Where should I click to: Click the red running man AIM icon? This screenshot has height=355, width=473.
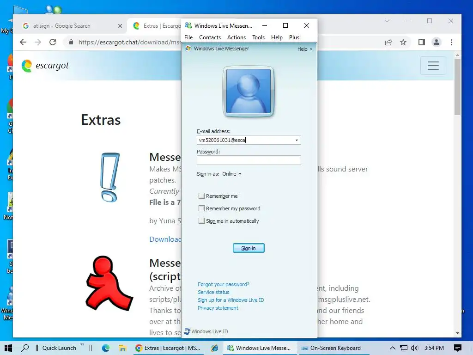109,283
